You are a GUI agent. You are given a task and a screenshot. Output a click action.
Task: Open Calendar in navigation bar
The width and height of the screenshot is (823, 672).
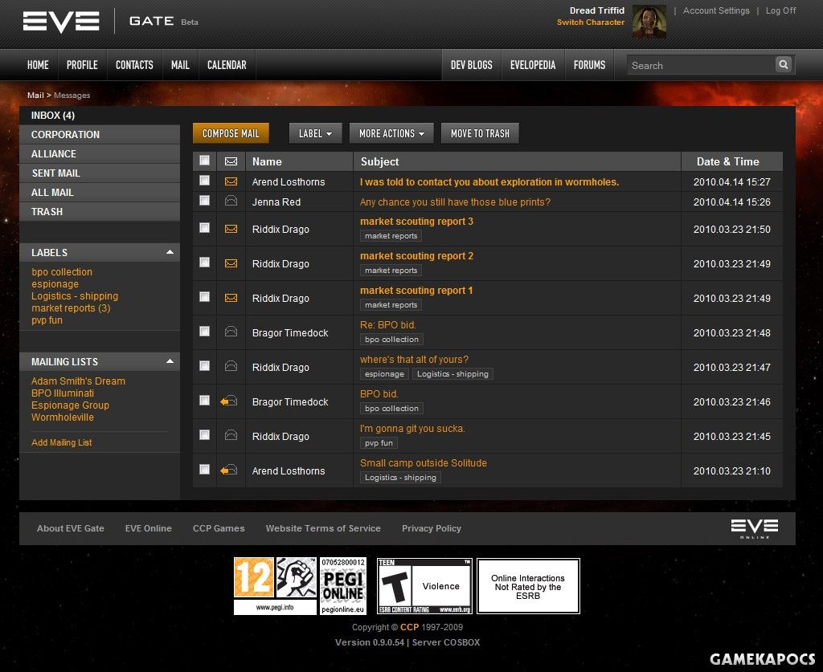point(227,65)
